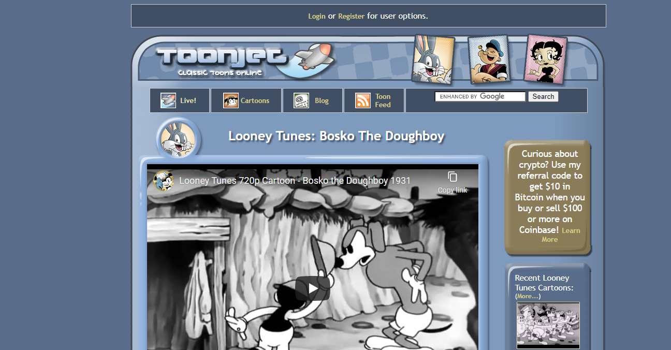The height and width of the screenshot is (350, 671).
Task: Click the Login link
Action: tap(317, 16)
